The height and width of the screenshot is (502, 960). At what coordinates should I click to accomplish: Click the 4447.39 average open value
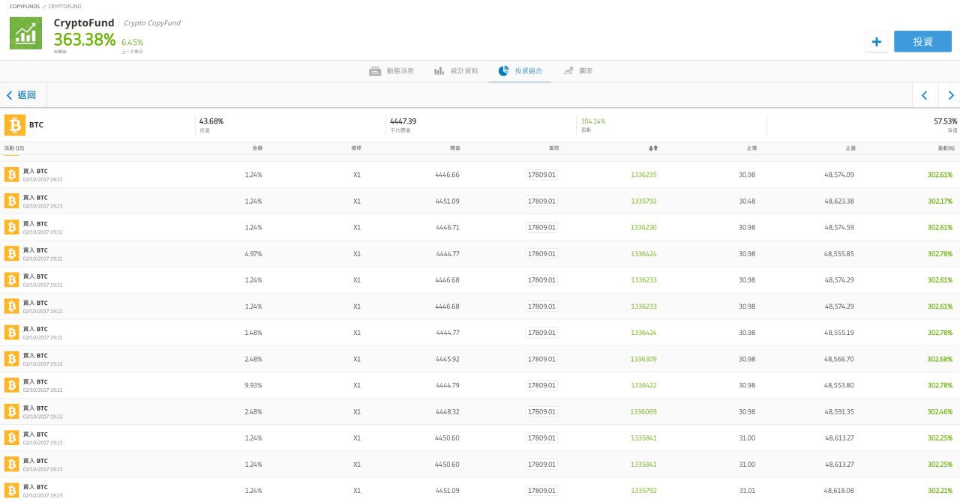(x=403, y=121)
